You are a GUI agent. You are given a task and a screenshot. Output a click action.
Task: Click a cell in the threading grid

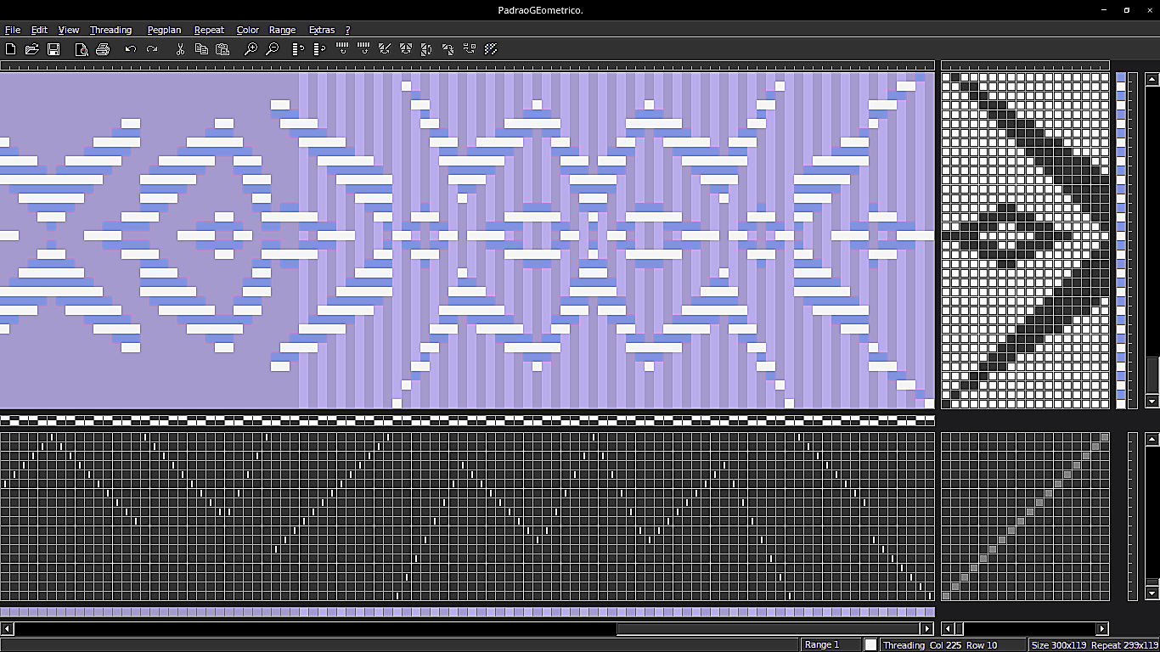[467, 516]
